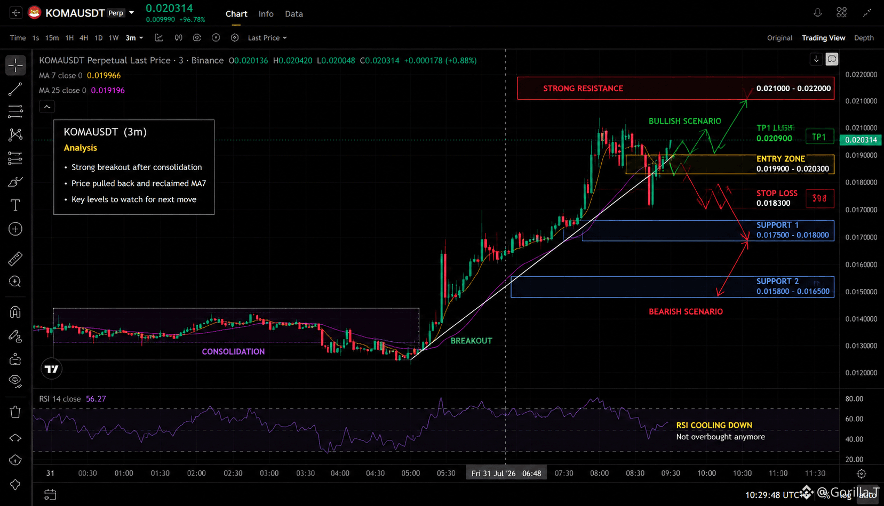The height and width of the screenshot is (506, 884).
Task: Select the 15m time interval
Action: click(x=52, y=38)
